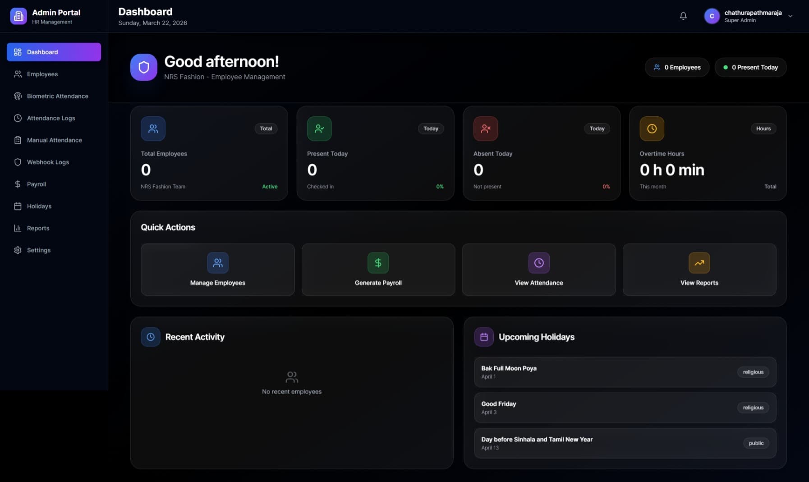Viewport: 809px width, 482px height.
Task: Select the Good Friday holiday entry
Action: coord(625,408)
